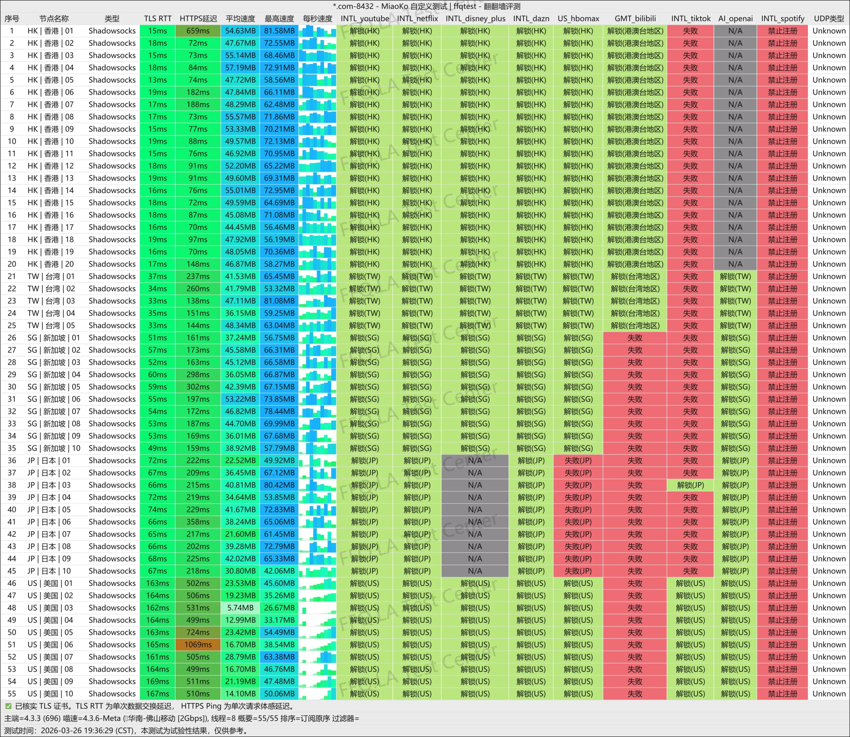Viewport: 850px width, 737px height.
Task: Click the per-second speed chart for row 1
Action: click(x=317, y=31)
